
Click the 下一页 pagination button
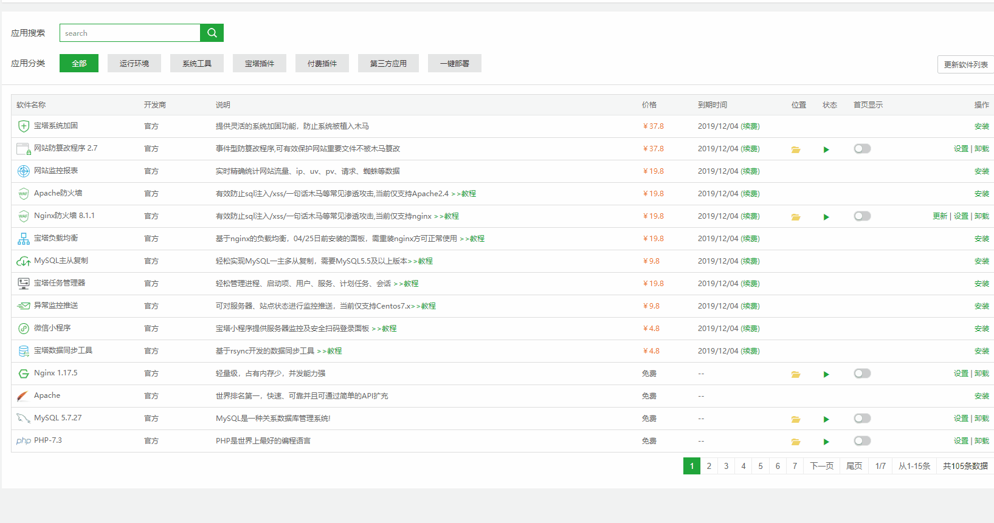(x=822, y=466)
